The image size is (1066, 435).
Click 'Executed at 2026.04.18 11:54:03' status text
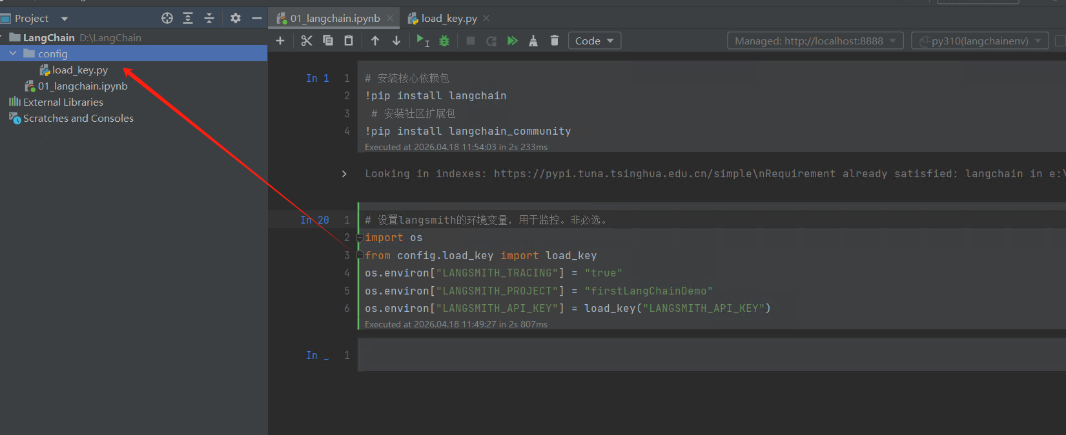(456, 147)
